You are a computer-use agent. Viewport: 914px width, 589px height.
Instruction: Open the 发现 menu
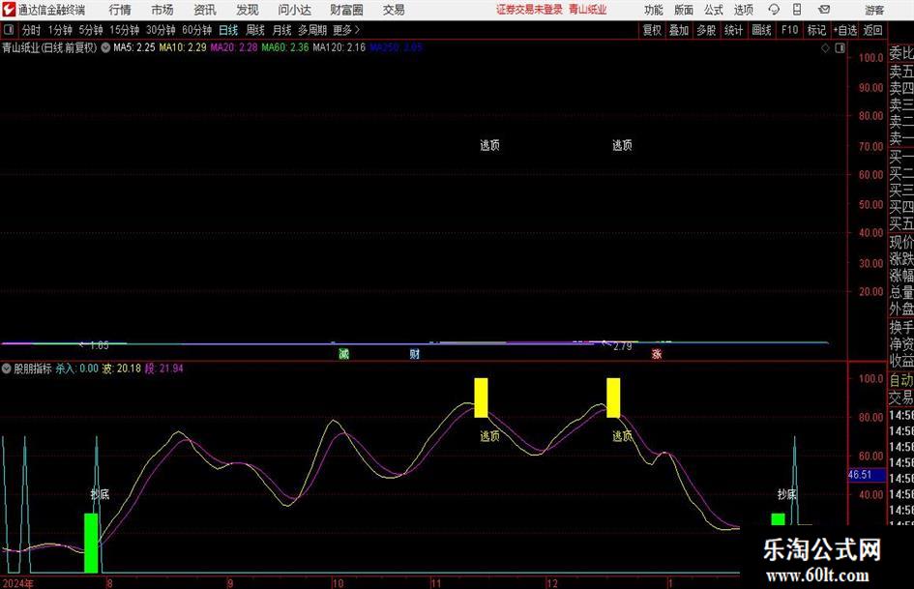coord(248,10)
